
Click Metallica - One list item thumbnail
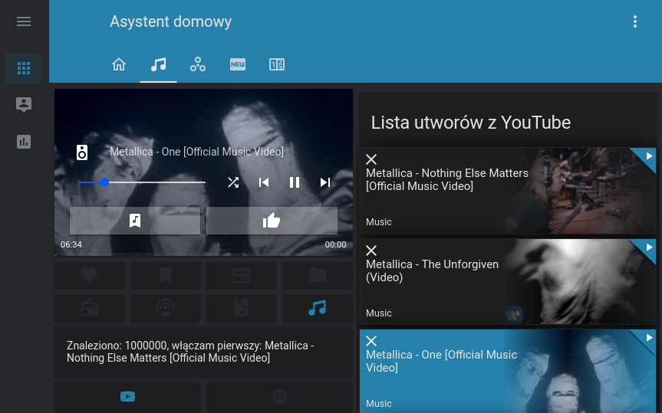(x=578, y=371)
